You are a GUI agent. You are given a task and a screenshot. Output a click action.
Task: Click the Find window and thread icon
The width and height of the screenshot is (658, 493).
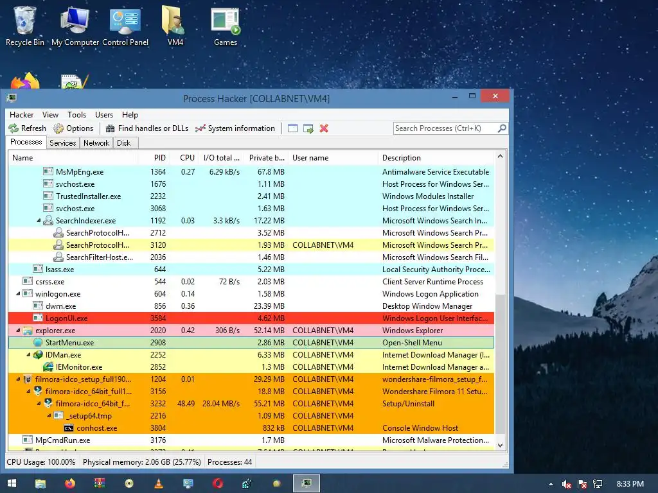pos(308,128)
